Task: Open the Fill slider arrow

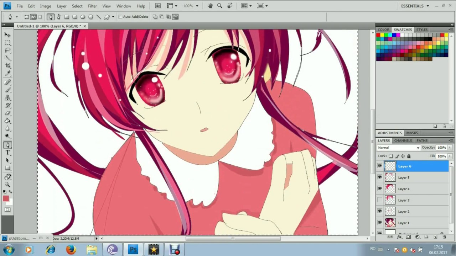Action: pos(450,156)
